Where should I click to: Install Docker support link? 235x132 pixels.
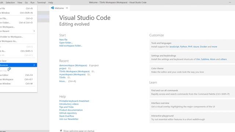click(203, 47)
